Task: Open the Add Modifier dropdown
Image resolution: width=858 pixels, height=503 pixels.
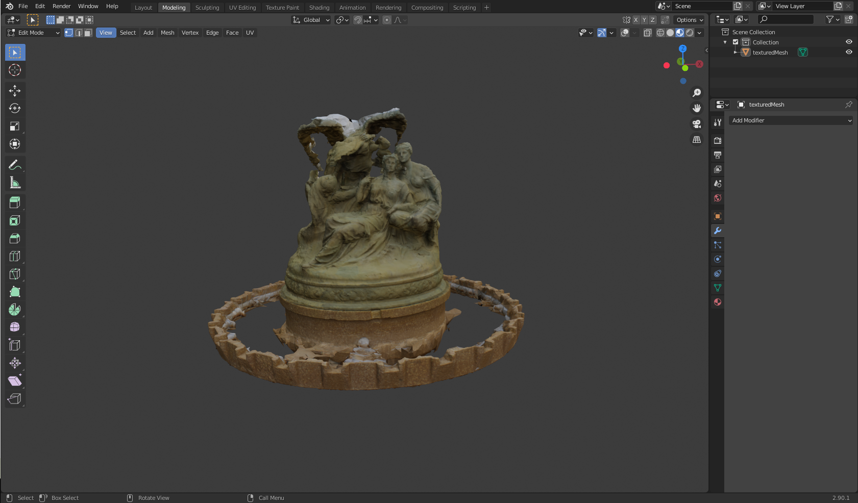Action: tap(792, 120)
